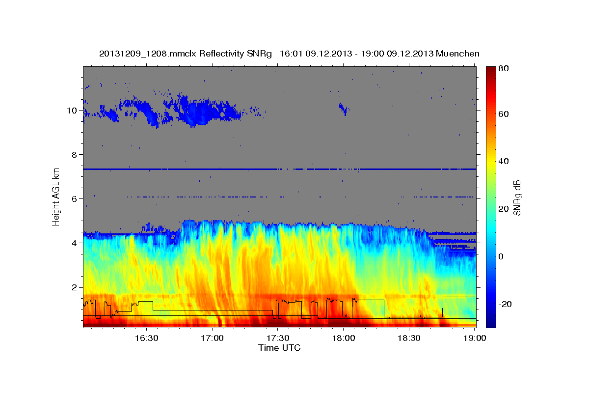Click the 19:00 time tick label

point(475,338)
